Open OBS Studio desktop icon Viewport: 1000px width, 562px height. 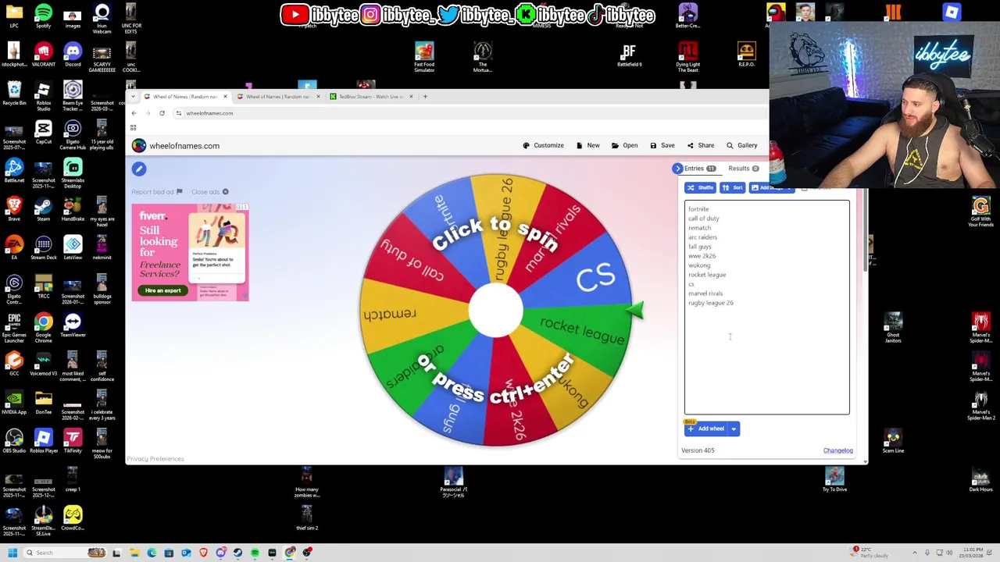(13, 441)
